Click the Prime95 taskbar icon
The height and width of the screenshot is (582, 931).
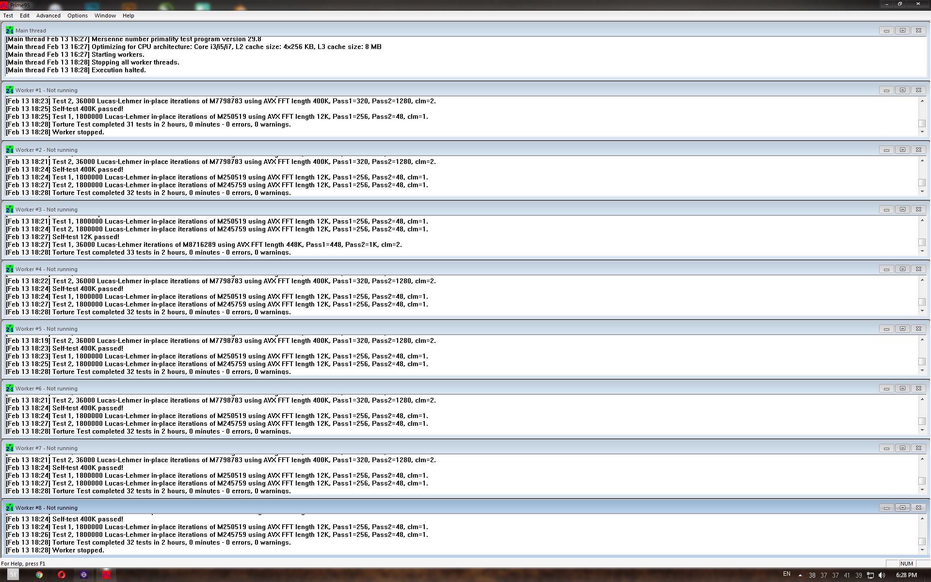106,575
